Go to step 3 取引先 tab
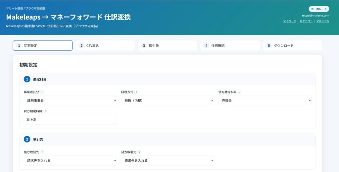The width and height of the screenshot is (339, 172). pyautogui.click(x=168, y=45)
